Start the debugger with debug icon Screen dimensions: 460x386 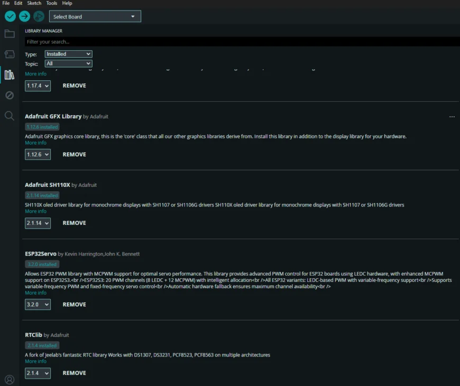click(39, 16)
